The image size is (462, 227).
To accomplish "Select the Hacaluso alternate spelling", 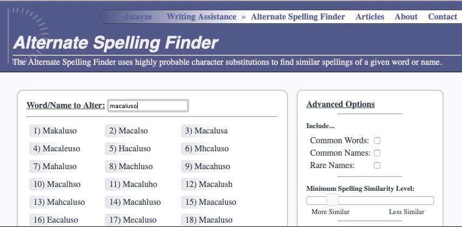I will point(130,149).
